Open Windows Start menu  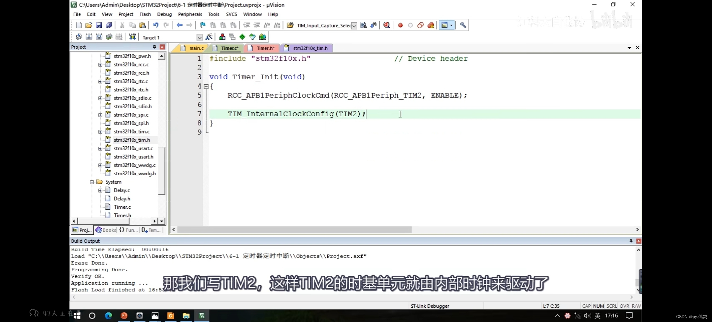[x=77, y=316]
